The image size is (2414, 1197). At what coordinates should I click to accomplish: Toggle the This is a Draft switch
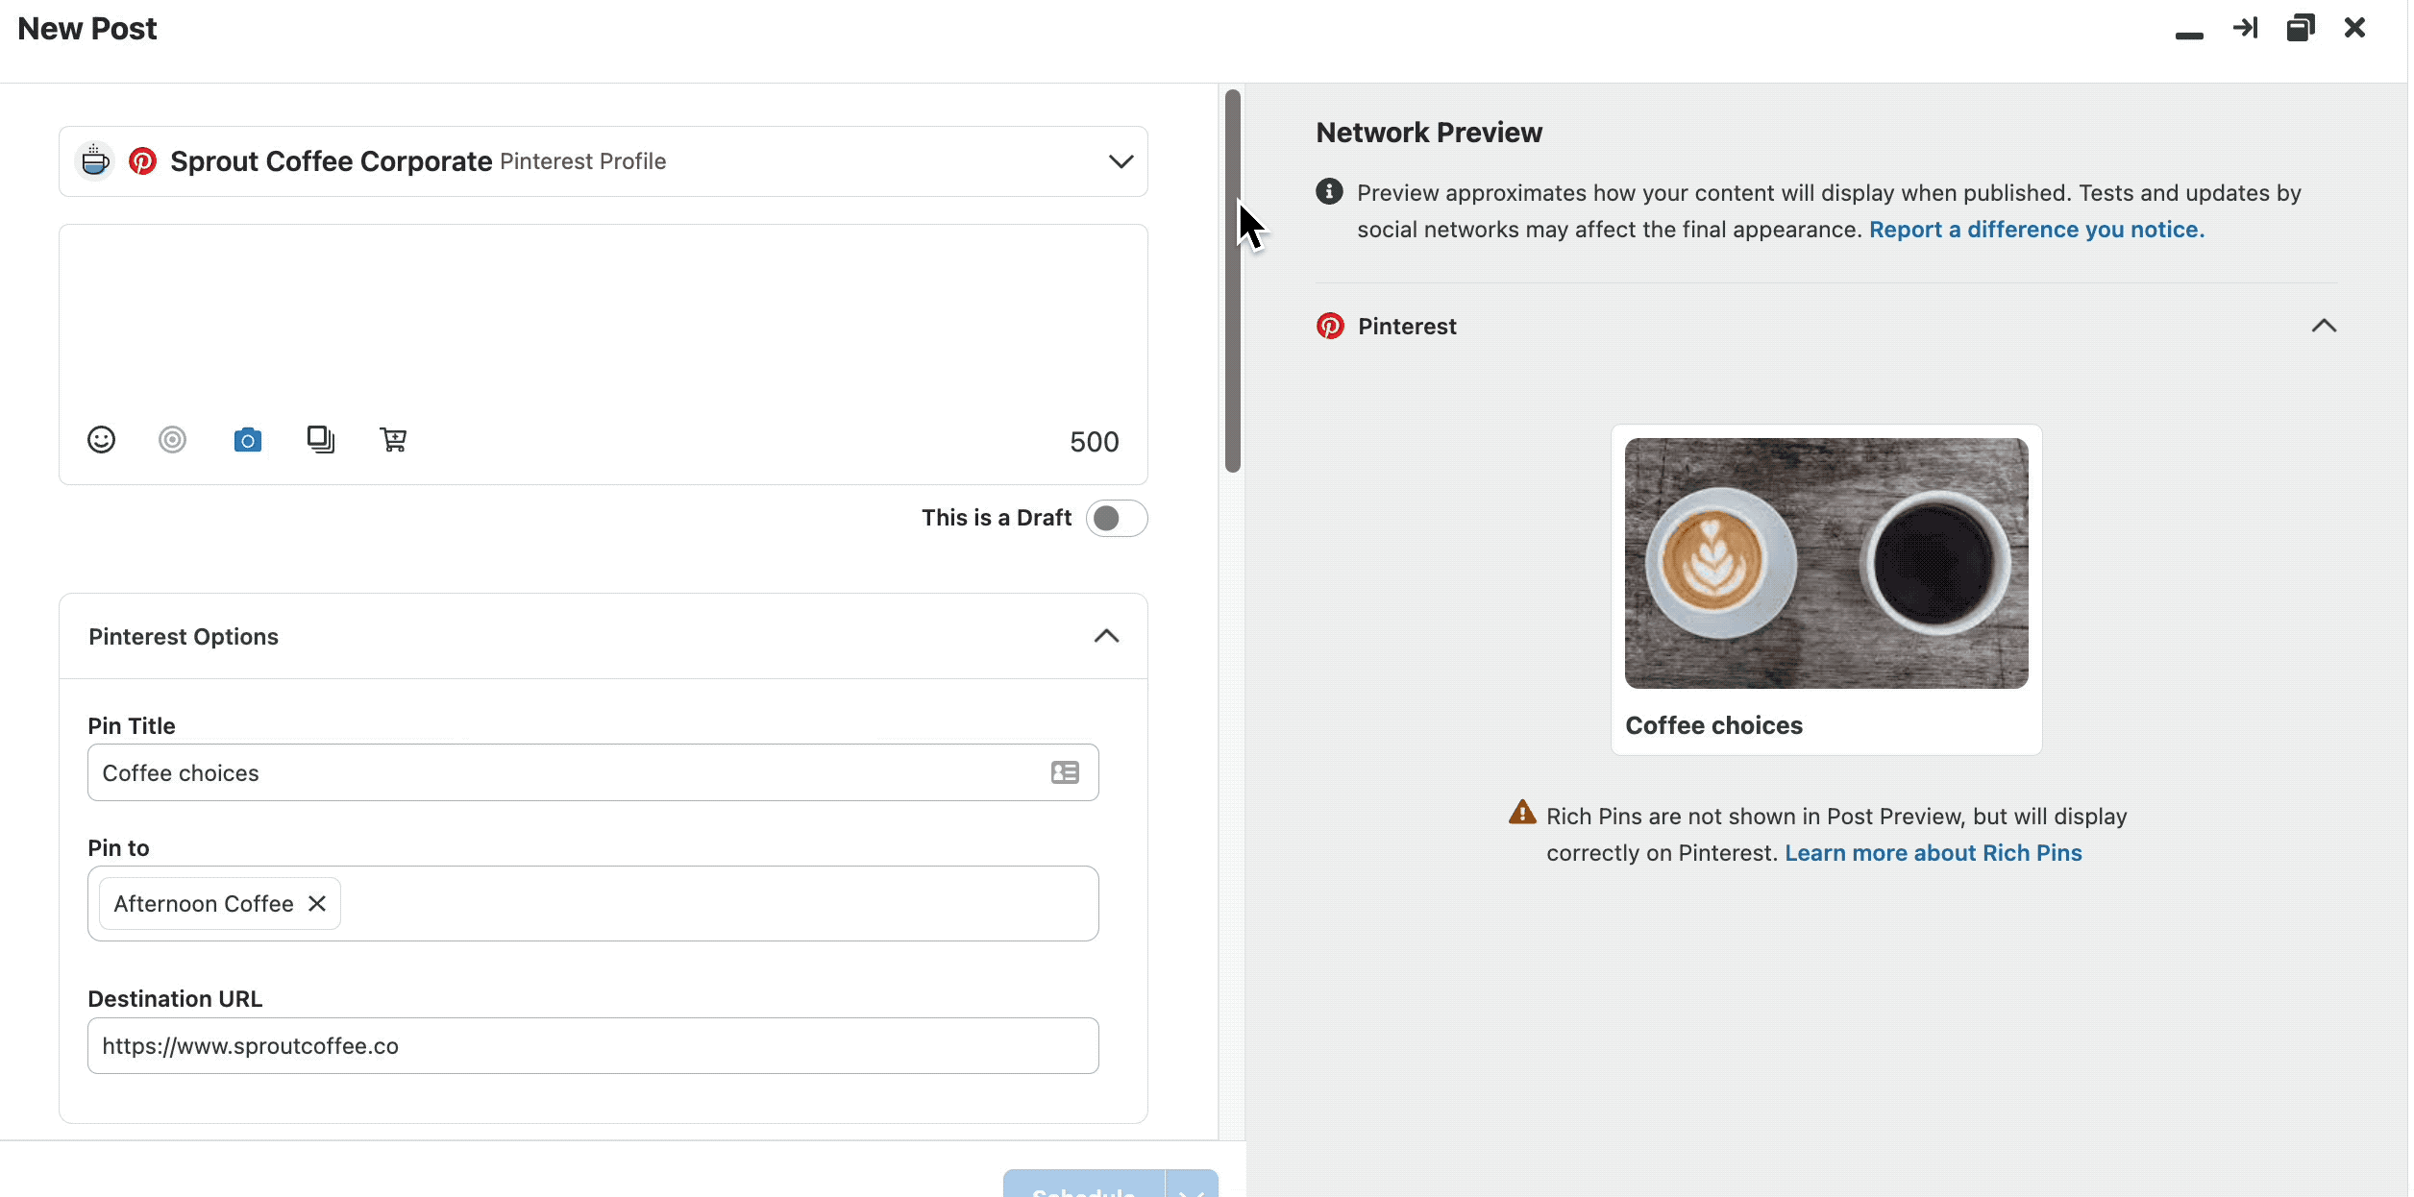click(x=1117, y=519)
